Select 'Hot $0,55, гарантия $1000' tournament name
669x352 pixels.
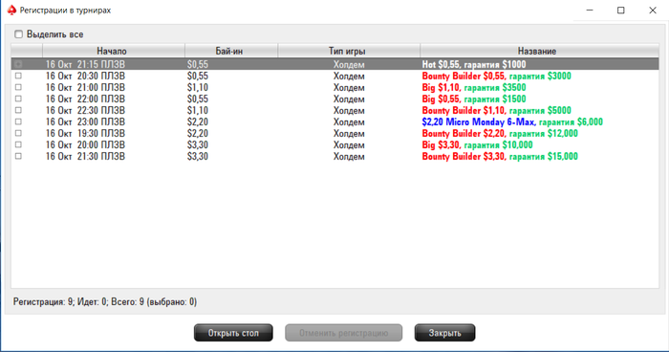coord(474,64)
